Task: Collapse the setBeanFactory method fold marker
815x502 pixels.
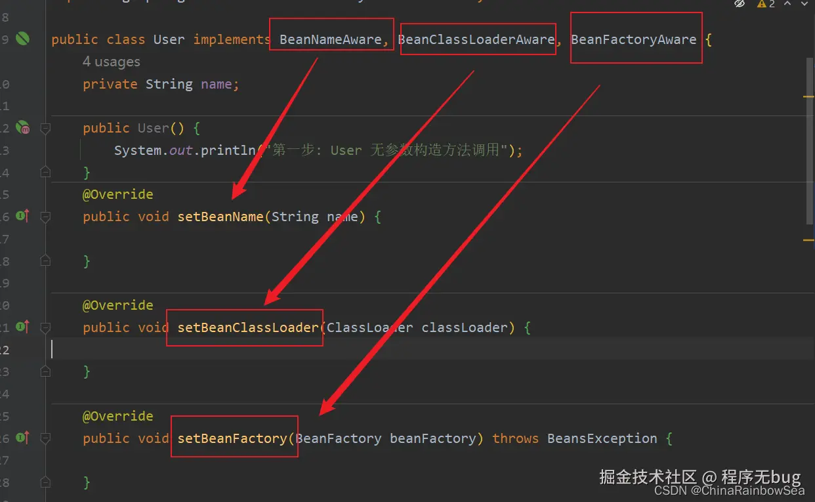Action: point(45,438)
